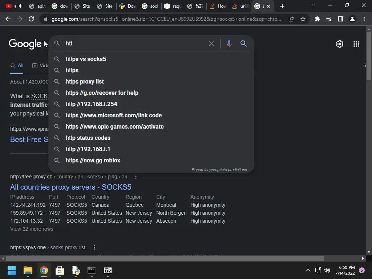The width and height of the screenshot is (372, 279).
Task: Open clock and date 6:50 PM
Action: (345, 270)
